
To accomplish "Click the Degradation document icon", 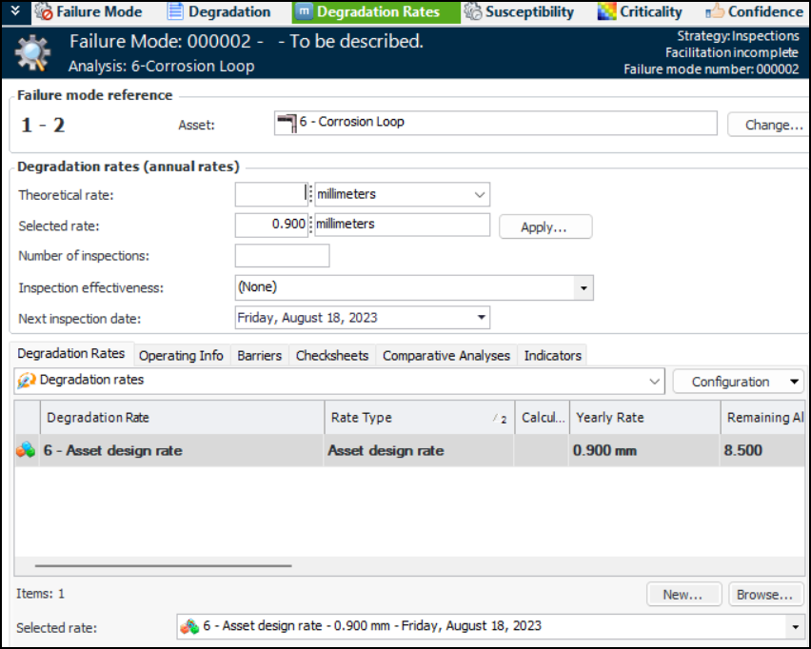I will [175, 12].
